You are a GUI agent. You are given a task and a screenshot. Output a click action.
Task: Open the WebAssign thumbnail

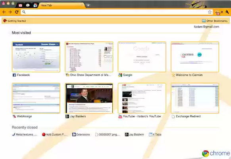click(36, 98)
